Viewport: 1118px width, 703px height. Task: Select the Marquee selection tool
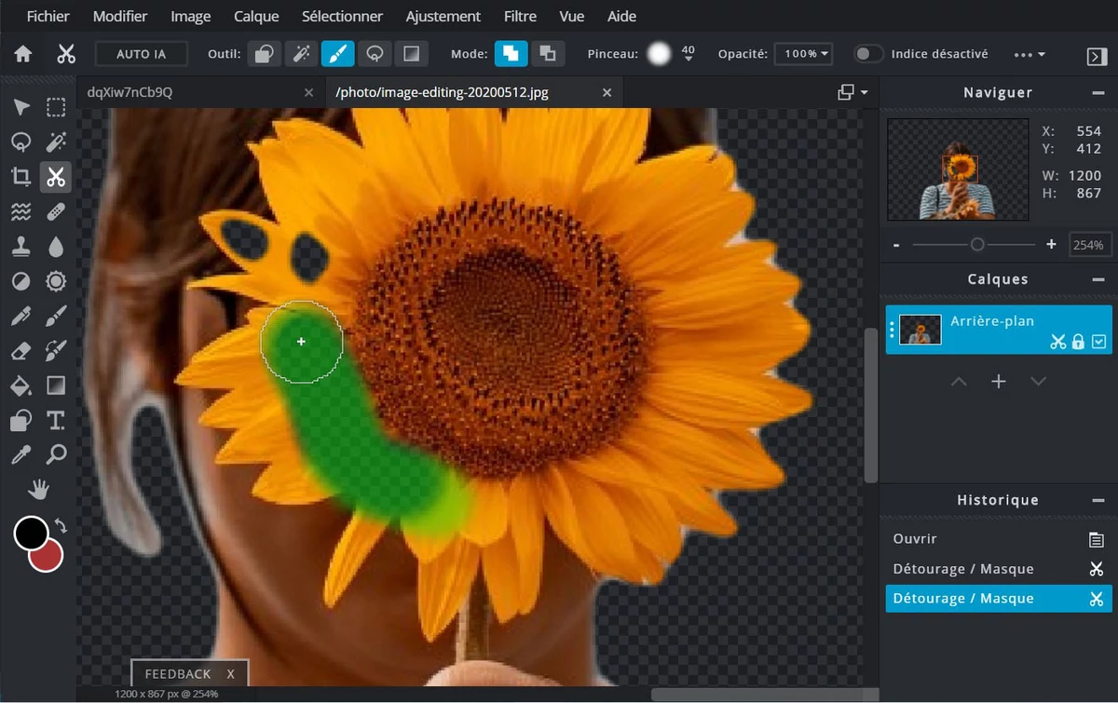pyautogui.click(x=56, y=107)
